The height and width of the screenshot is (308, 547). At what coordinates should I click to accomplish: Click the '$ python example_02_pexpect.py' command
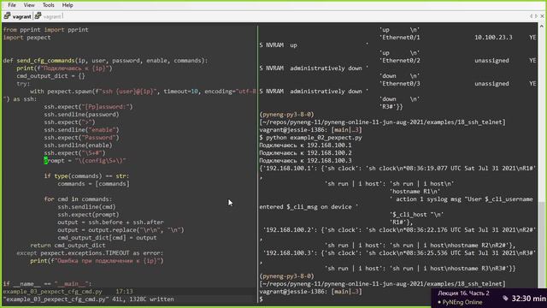coord(310,138)
